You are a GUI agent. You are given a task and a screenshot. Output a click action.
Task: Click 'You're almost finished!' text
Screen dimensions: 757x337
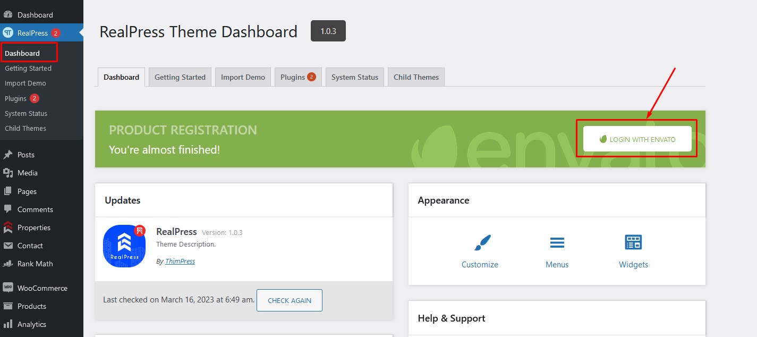coord(164,150)
